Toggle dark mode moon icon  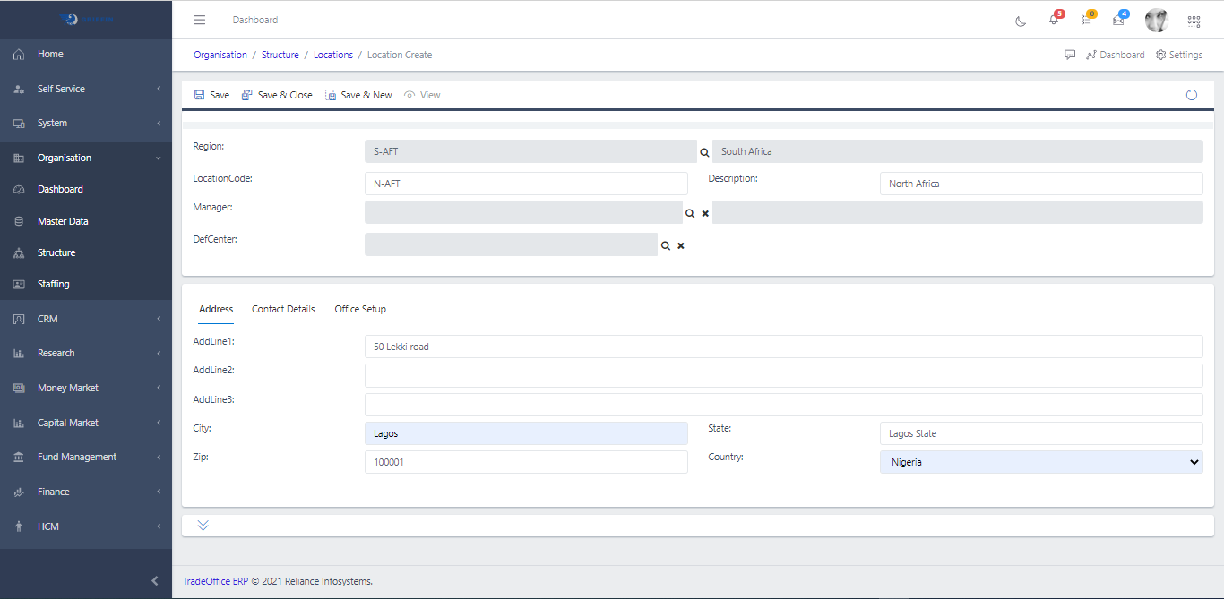[1021, 21]
